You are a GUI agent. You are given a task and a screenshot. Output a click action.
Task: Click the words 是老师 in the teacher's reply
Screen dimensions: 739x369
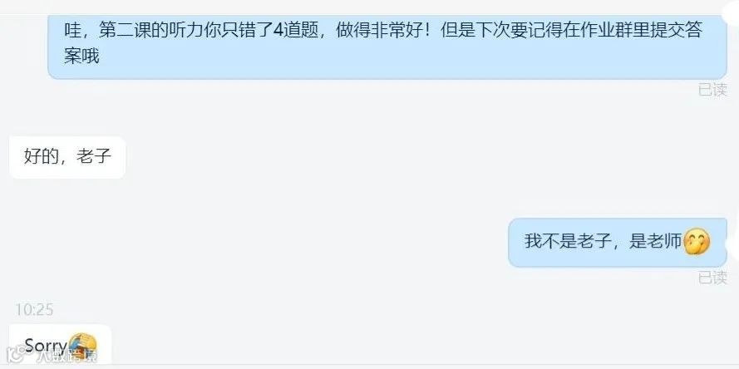pyautogui.click(x=656, y=242)
